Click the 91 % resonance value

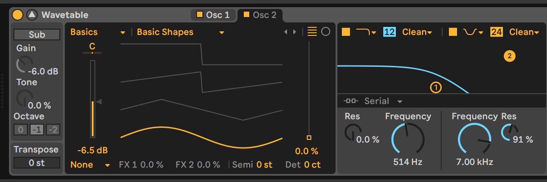tap(523, 140)
